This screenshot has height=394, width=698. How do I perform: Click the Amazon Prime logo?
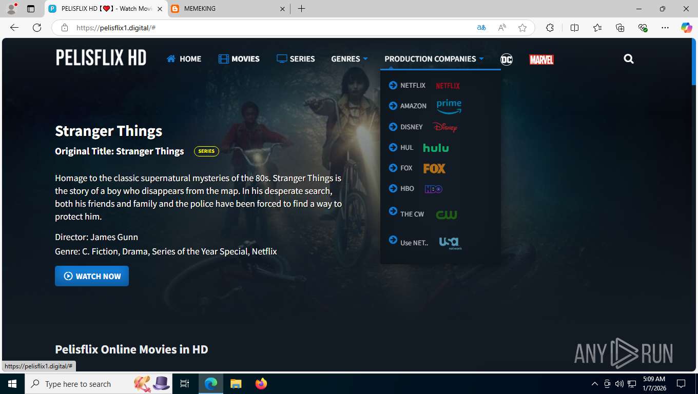(449, 107)
